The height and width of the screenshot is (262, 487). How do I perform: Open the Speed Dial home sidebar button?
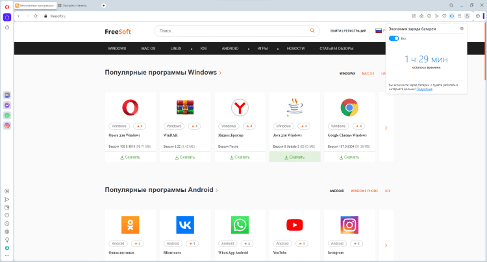pos(7,18)
